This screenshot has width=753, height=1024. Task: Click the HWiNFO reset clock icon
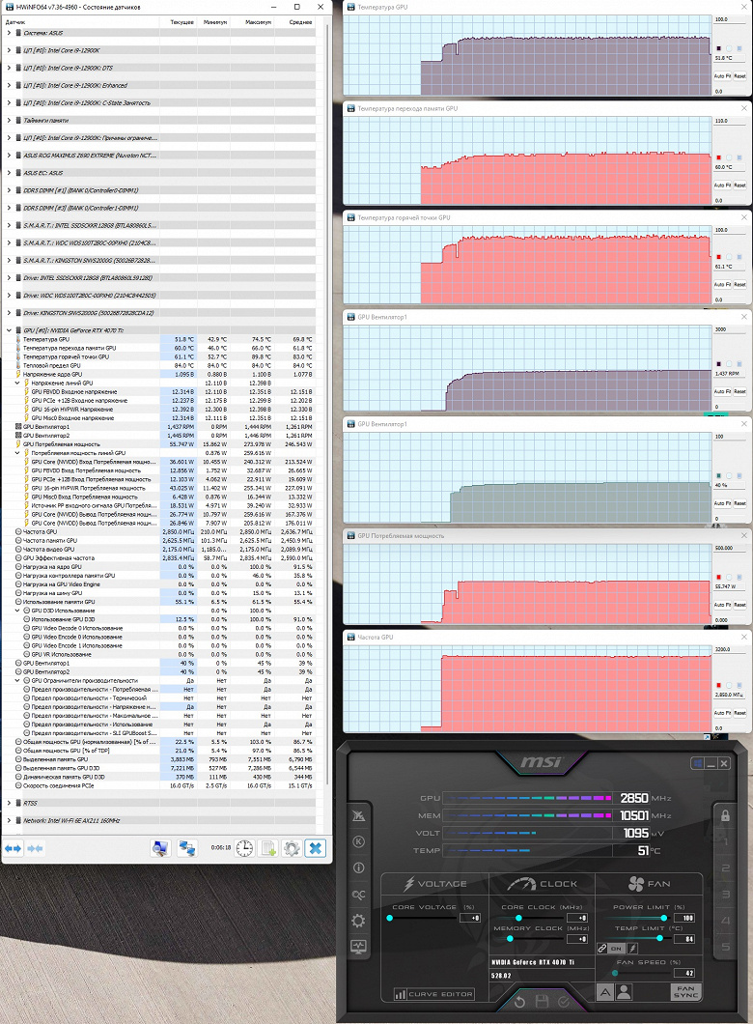coord(244,848)
